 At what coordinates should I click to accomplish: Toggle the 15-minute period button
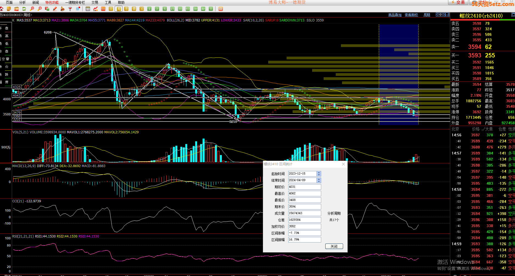(x=172, y=9)
